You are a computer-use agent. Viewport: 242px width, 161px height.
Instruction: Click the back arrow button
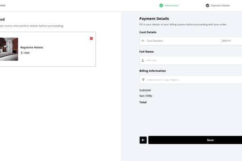[143, 140]
